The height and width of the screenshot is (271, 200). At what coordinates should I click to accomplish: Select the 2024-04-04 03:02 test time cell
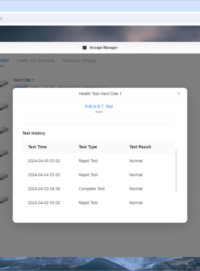tap(44, 175)
